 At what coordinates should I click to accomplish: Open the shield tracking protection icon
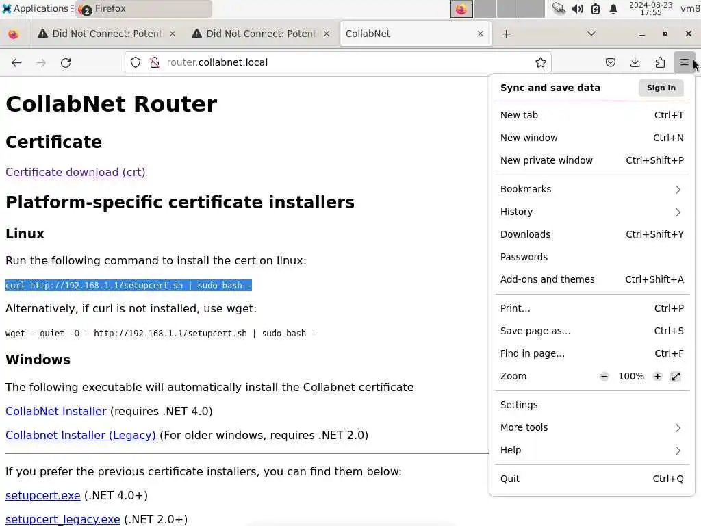pyautogui.click(x=136, y=62)
